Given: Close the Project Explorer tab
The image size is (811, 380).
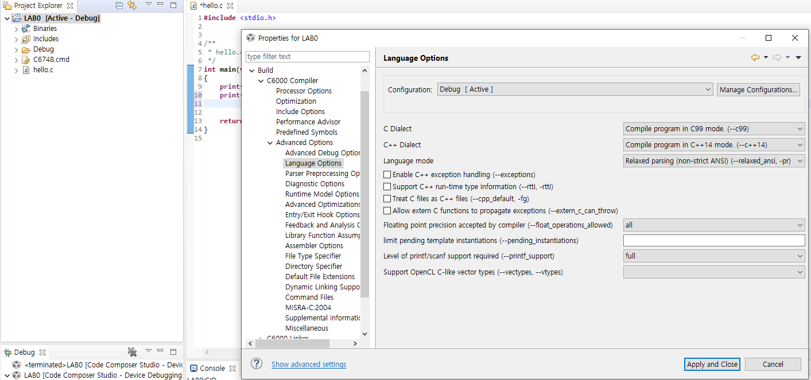Looking at the screenshot, I should [70, 6].
